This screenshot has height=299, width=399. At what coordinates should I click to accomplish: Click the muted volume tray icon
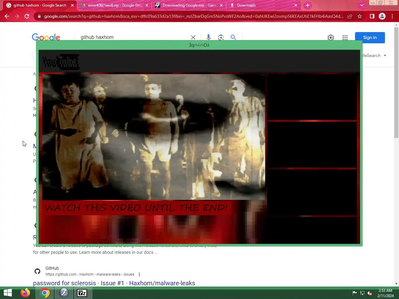370,293
